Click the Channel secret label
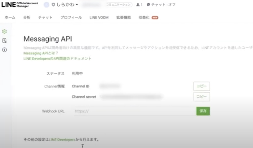253x148 pixels. click(x=84, y=97)
